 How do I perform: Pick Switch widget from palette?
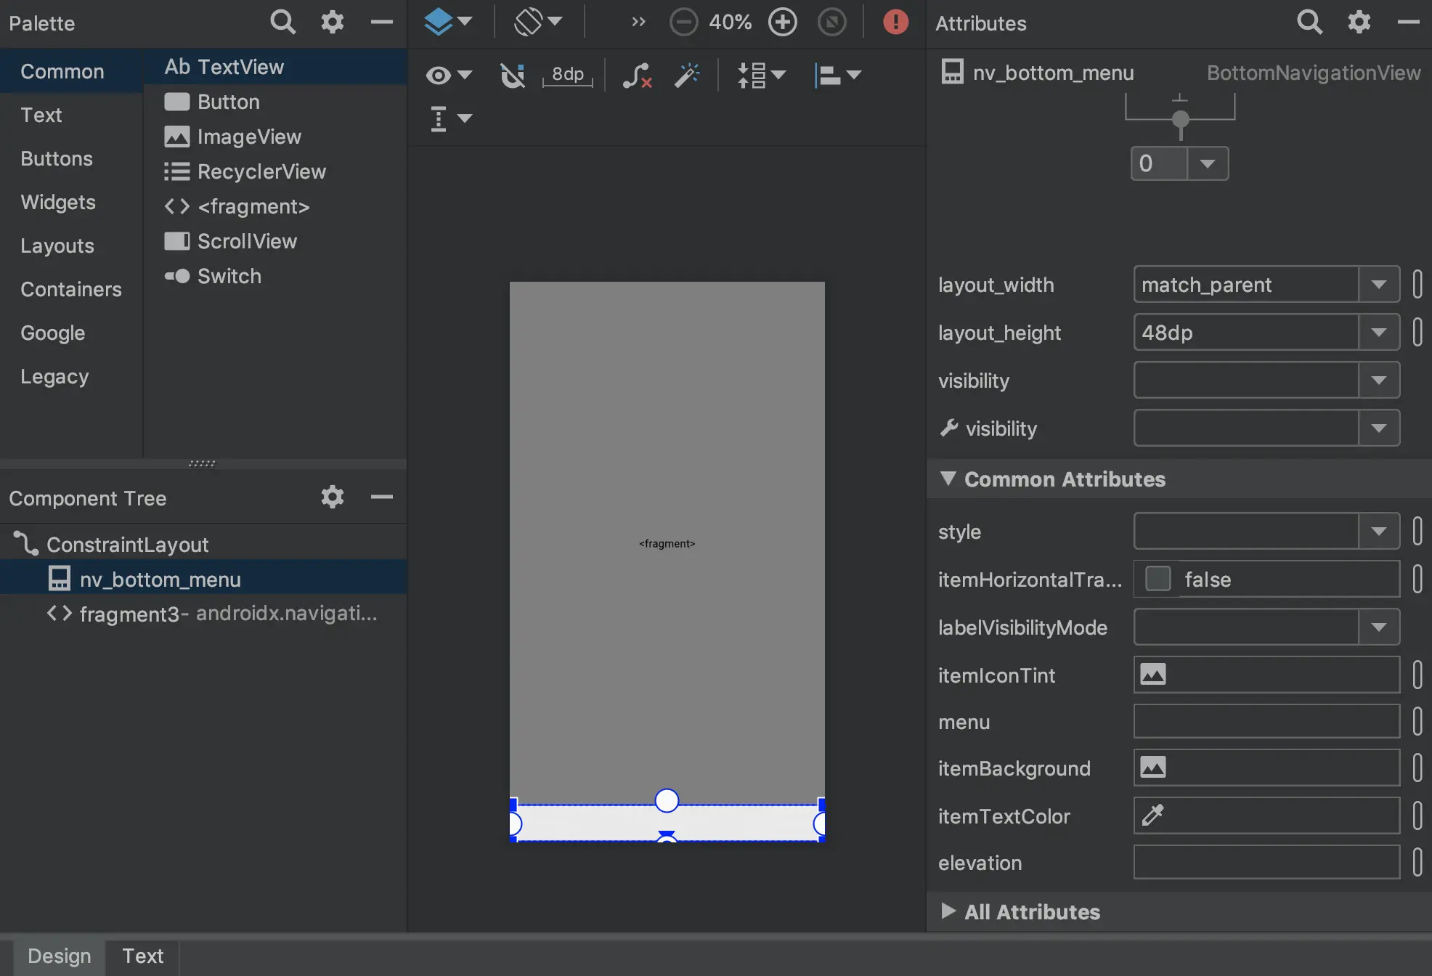276,276
